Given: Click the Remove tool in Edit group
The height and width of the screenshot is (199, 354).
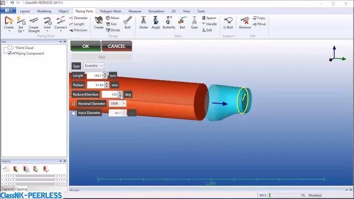Looking at the screenshot, I should coord(245,22).
